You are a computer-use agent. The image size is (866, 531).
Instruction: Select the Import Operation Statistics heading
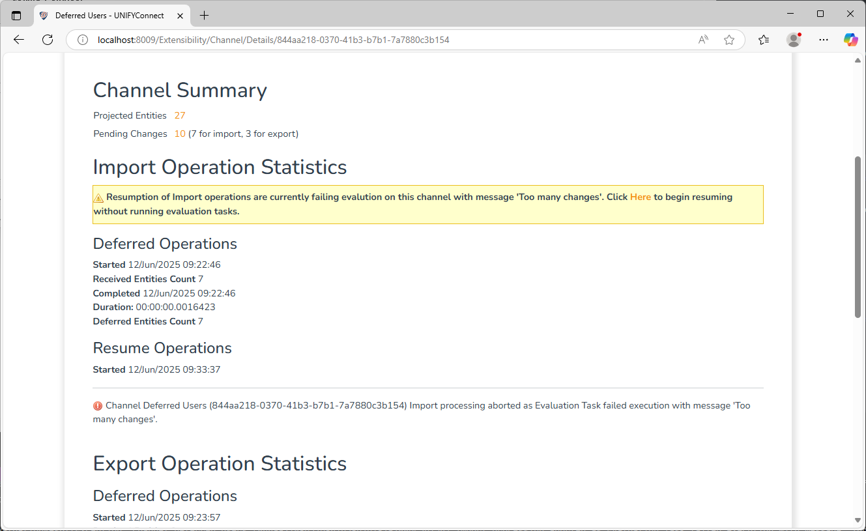220,167
